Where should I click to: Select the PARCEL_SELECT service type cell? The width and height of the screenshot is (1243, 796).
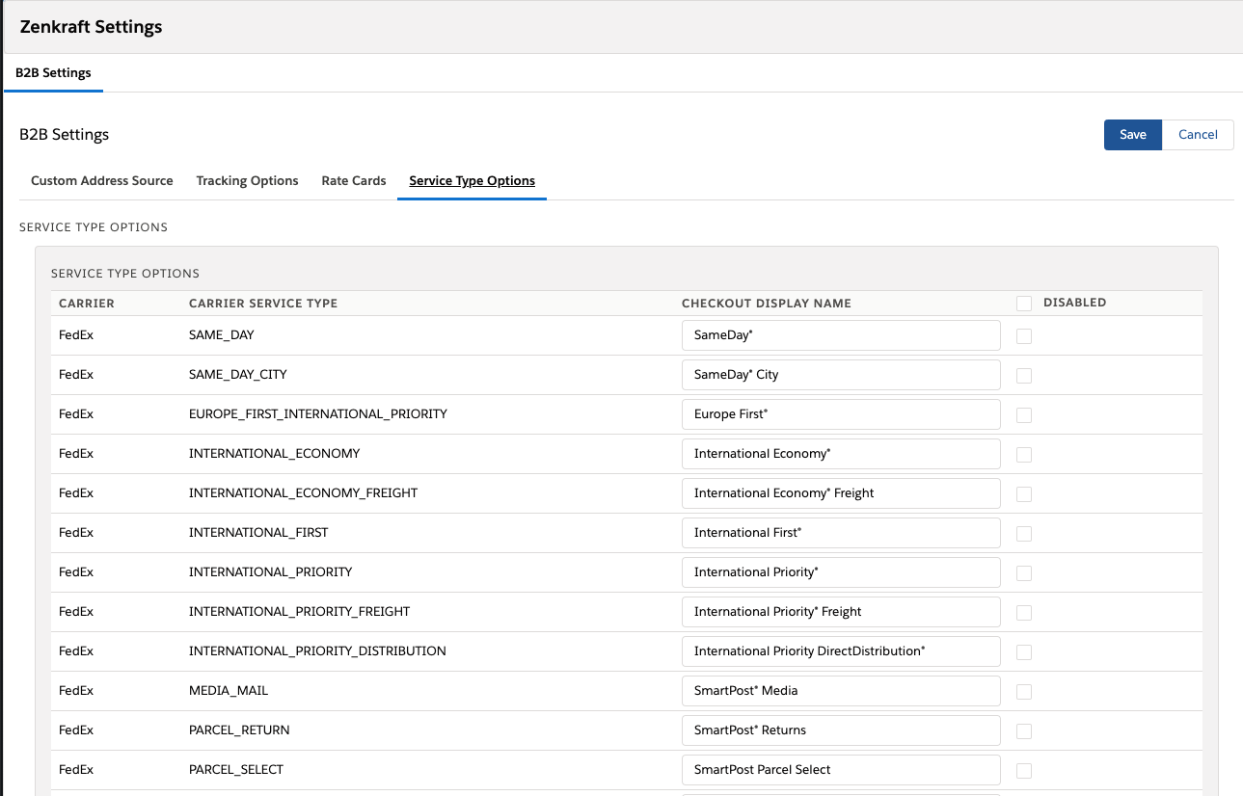pos(236,769)
